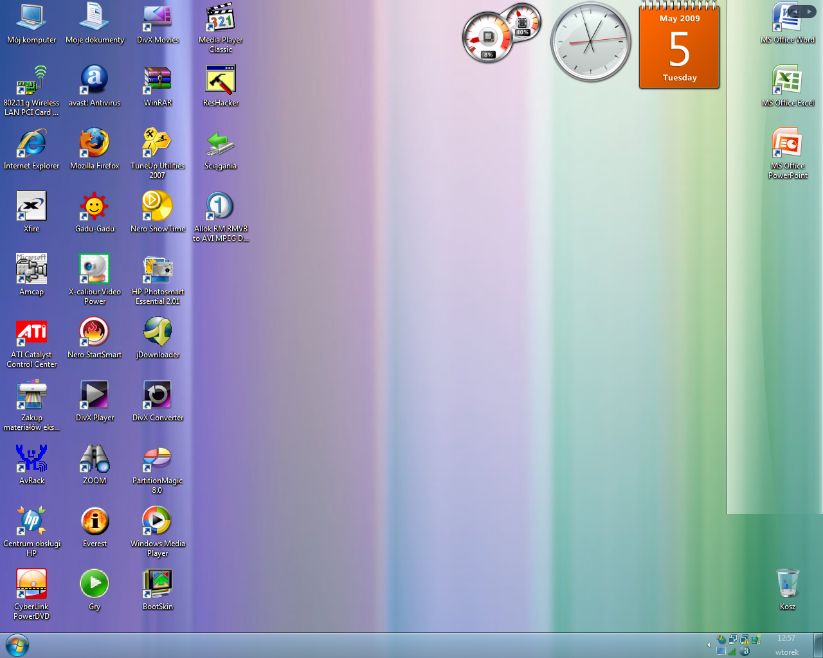Open 802.11g Wireless LAN PCI Card utility
The height and width of the screenshot is (658, 823).
(32, 91)
